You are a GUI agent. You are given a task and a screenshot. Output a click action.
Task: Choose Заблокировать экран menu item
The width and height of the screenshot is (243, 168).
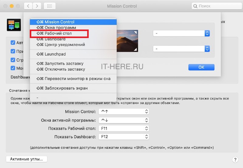pos(73,88)
